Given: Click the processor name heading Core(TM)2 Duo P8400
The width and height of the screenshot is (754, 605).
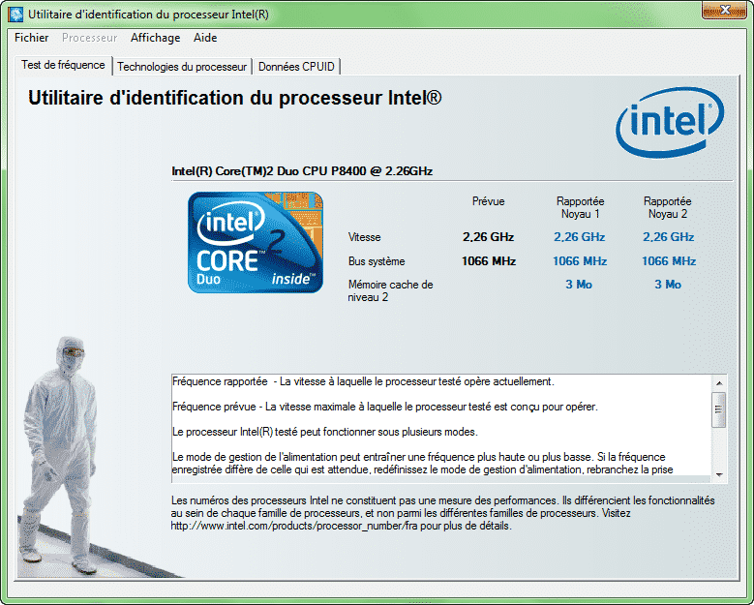Looking at the screenshot, I should [x=302, y=171].
